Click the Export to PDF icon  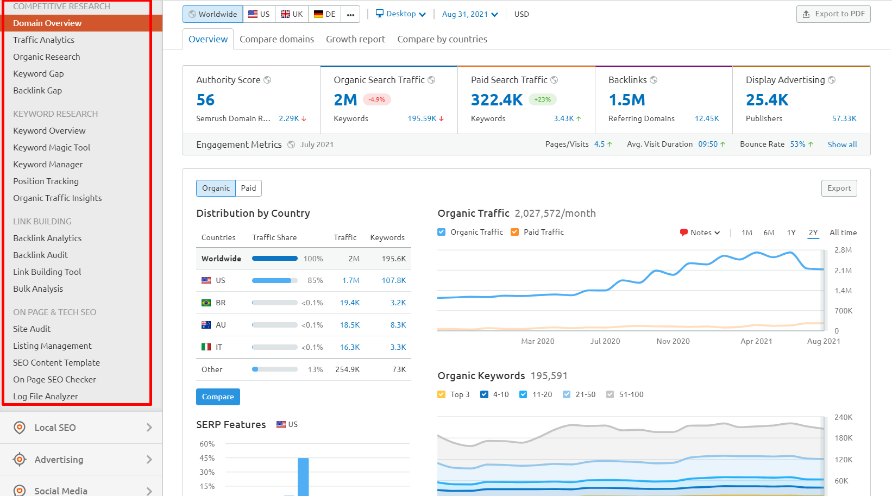pos(806,14)
